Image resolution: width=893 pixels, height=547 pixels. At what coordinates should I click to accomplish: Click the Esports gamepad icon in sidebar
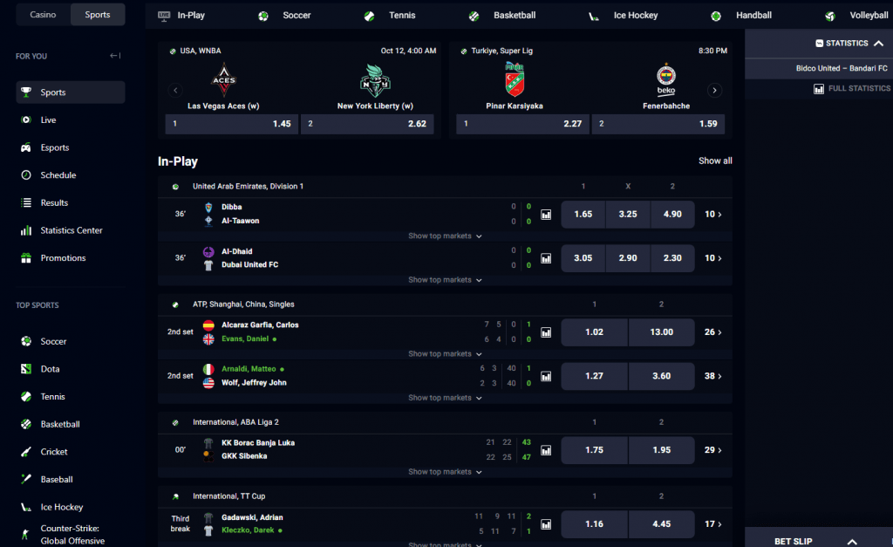pyautogui.click(x=26, y=147)
